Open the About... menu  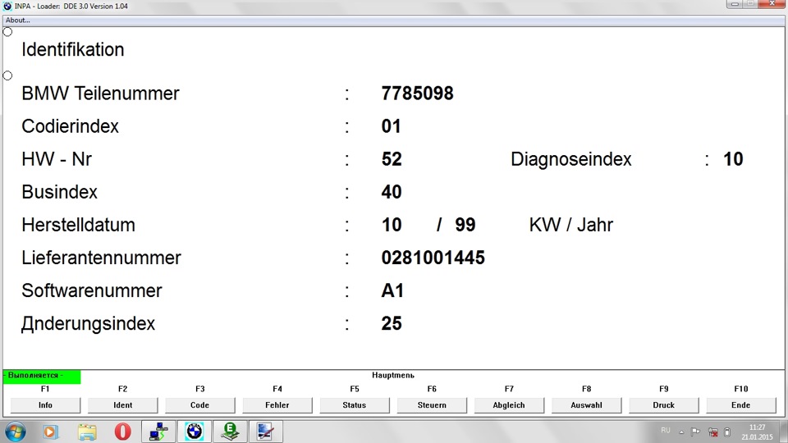(x=17, y=20)
